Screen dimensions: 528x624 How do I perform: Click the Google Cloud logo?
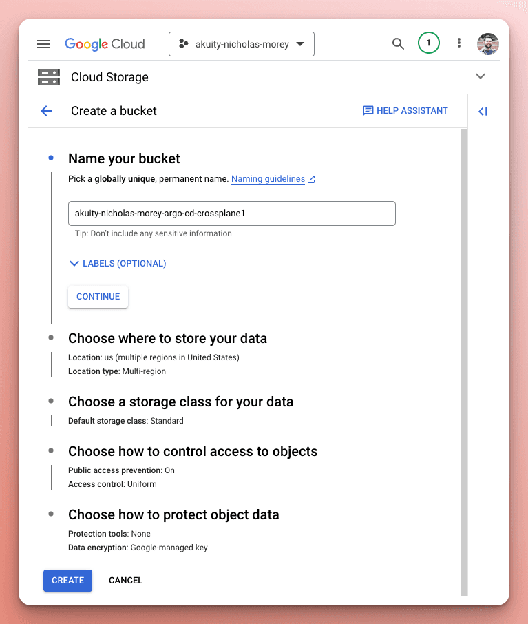(x=105, y=44)
